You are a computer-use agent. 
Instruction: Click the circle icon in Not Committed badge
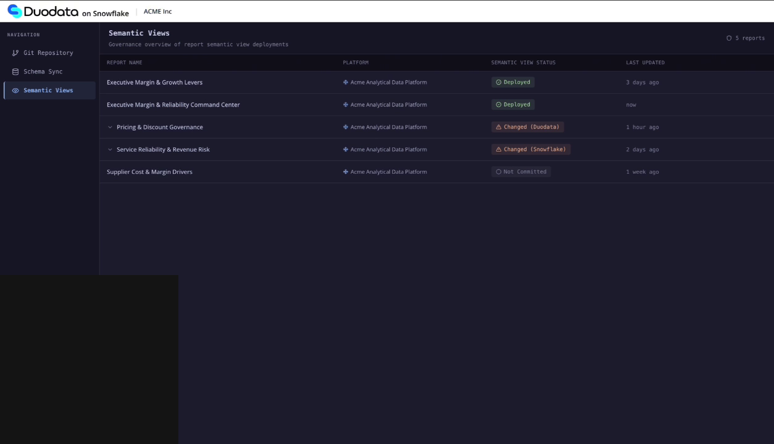pos(497,171)
